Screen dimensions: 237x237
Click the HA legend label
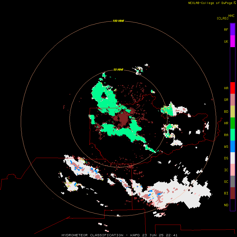[x=226, y=88]
